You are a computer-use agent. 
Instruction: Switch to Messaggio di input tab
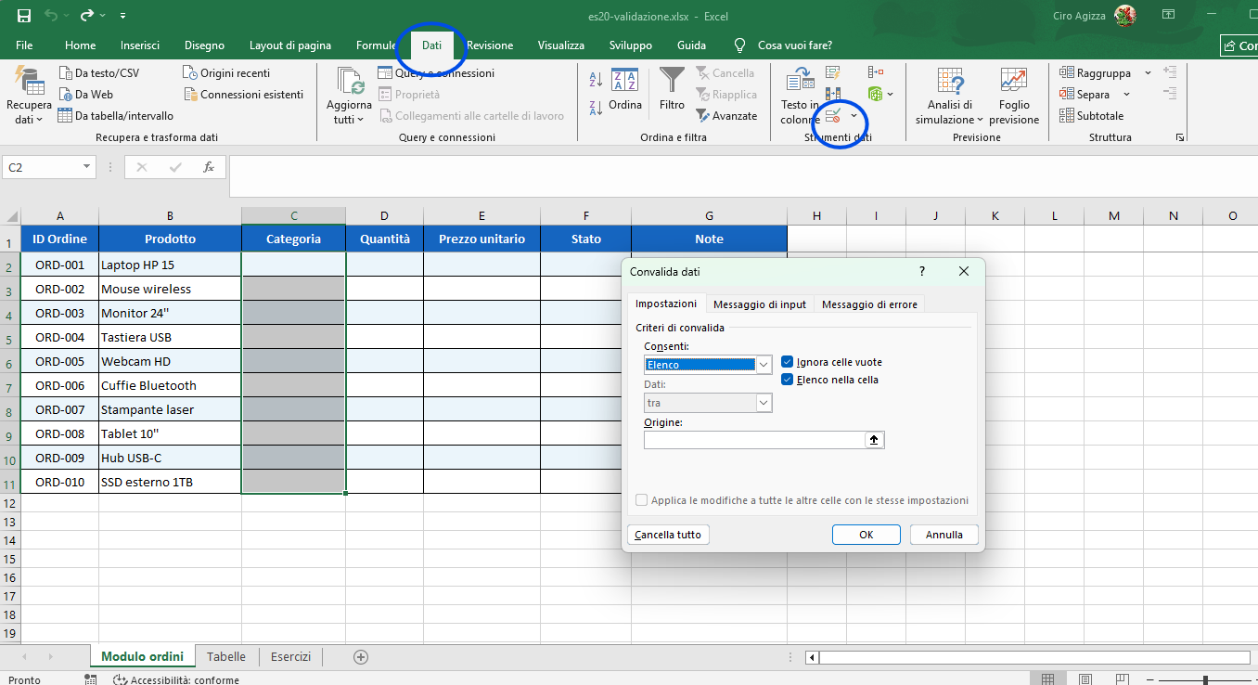[759, 304]
